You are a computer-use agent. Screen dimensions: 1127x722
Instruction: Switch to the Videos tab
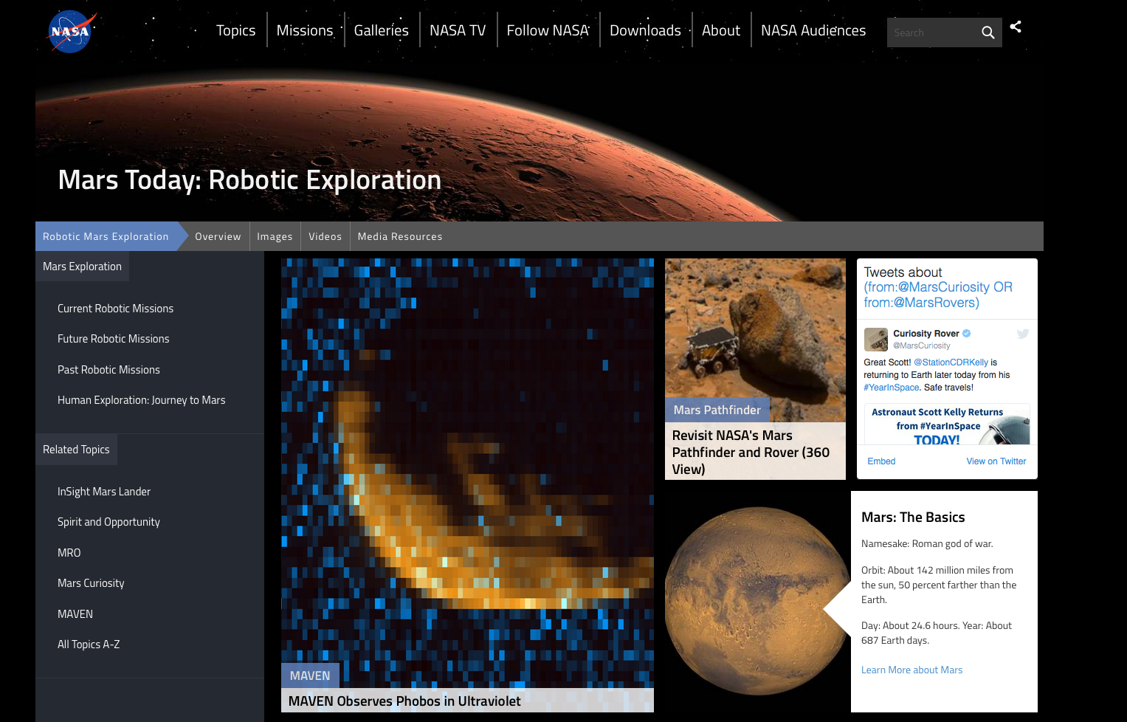[x=325, y=236]
